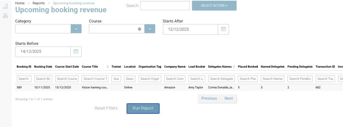Viewport: 343px width, 127px height.
Task: Click the Delegates Names column search
Action: click(x=222, y=79)
